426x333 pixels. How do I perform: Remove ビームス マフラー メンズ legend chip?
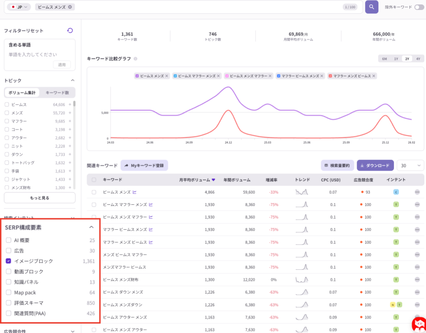point(218,76)
